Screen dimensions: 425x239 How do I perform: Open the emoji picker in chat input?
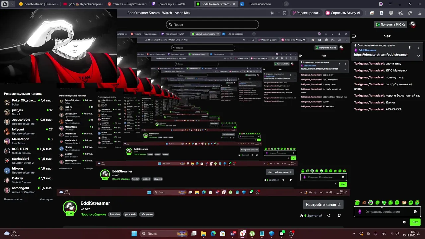pos(415,212)
